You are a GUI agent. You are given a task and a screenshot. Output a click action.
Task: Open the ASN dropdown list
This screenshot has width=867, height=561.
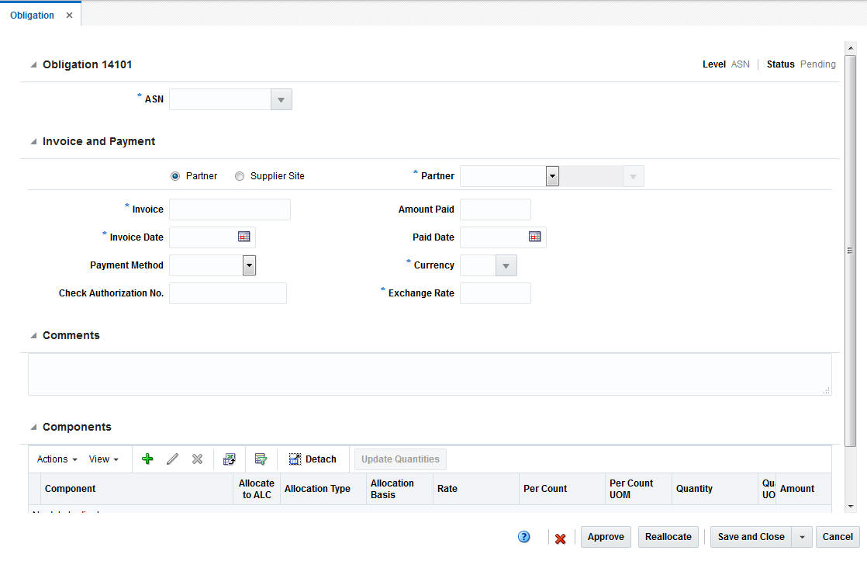click(281, 99)
